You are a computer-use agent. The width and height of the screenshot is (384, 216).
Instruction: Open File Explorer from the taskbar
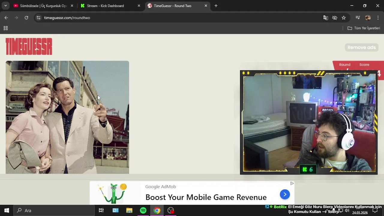(129, 210)
